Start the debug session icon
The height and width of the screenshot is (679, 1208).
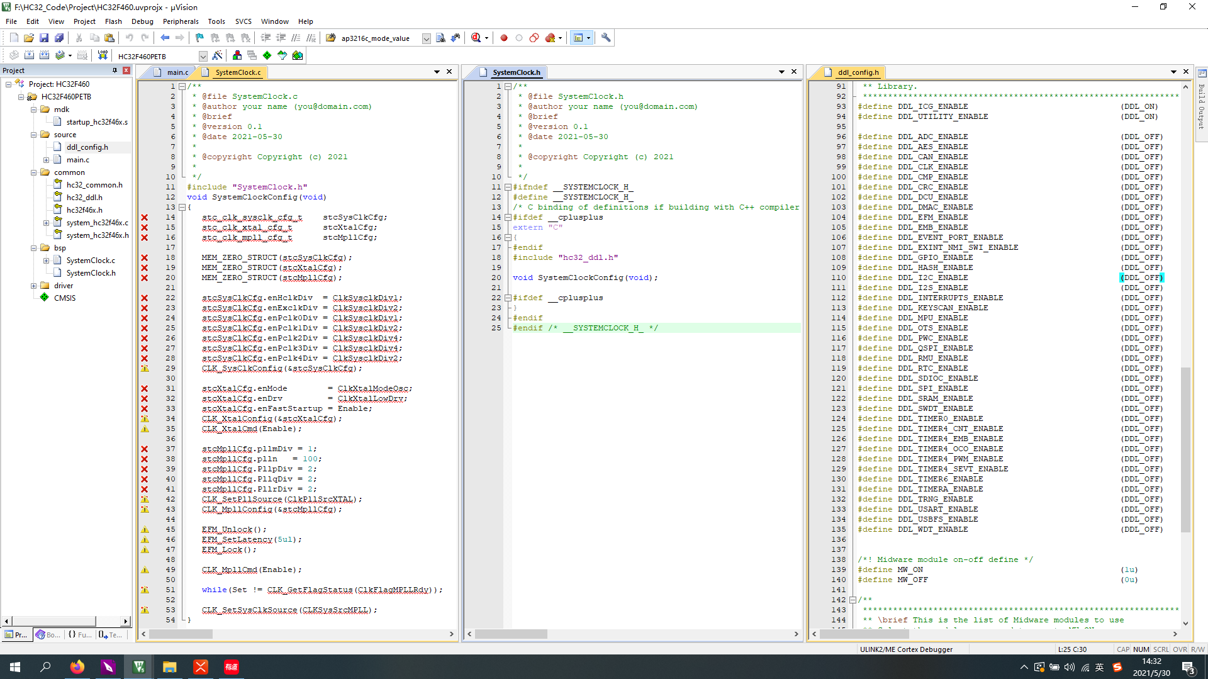point(476,38)
